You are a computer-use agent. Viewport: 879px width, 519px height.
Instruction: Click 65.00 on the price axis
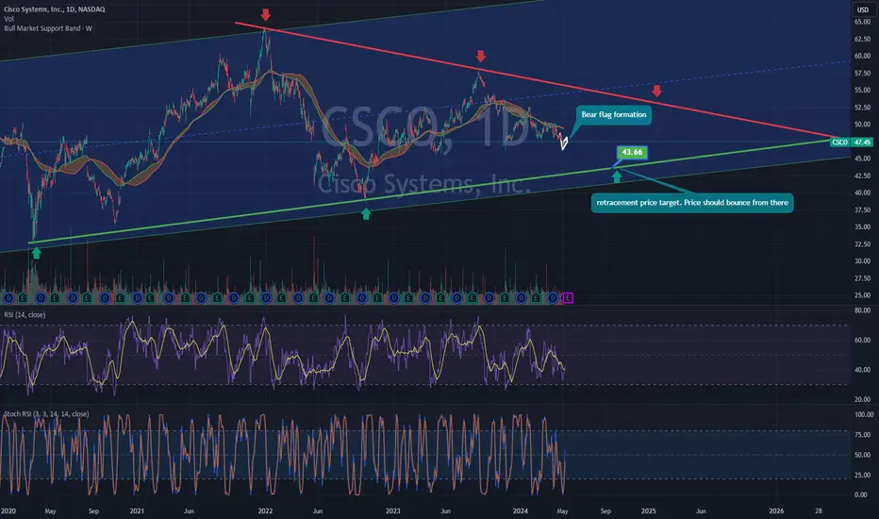[x=862, y=22]
